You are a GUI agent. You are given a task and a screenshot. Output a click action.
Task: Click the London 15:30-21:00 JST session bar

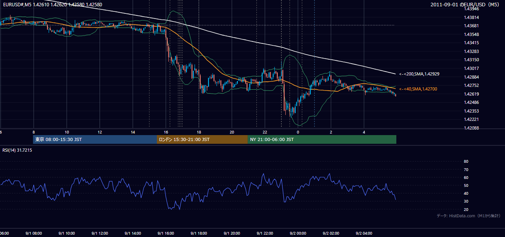click(x=202, y=139)
